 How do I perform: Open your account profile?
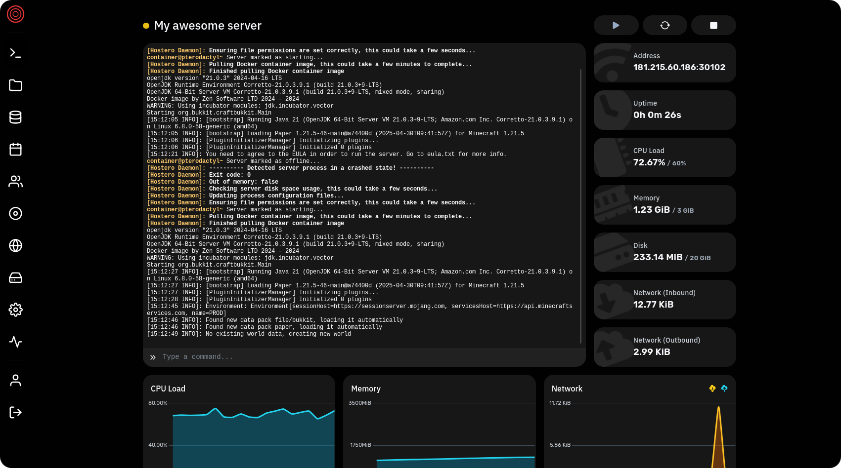click(x=15, y=380)
